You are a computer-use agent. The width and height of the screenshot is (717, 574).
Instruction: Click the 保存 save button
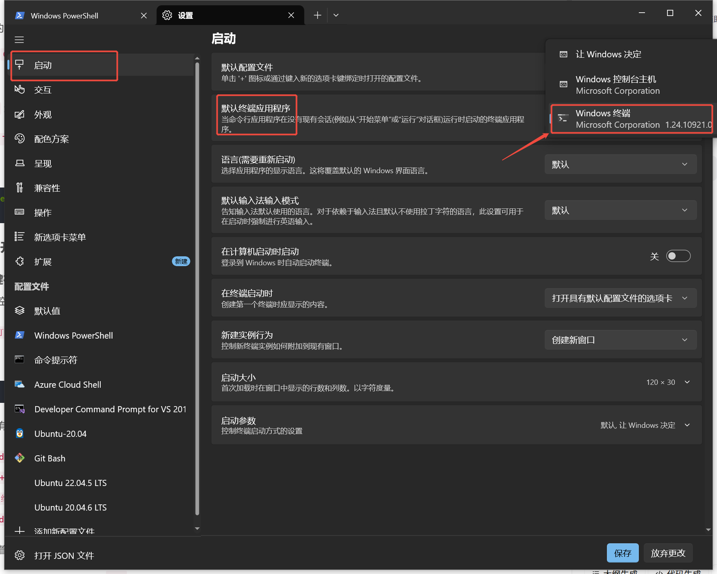click(622, 553)
